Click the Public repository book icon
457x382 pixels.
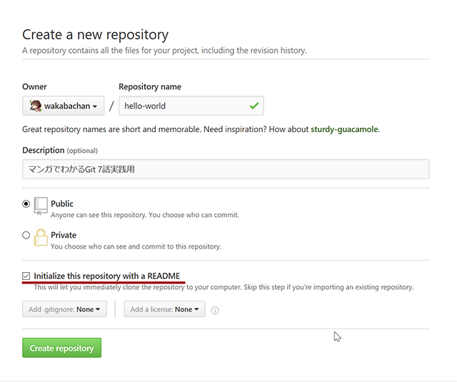coord(41,206)
